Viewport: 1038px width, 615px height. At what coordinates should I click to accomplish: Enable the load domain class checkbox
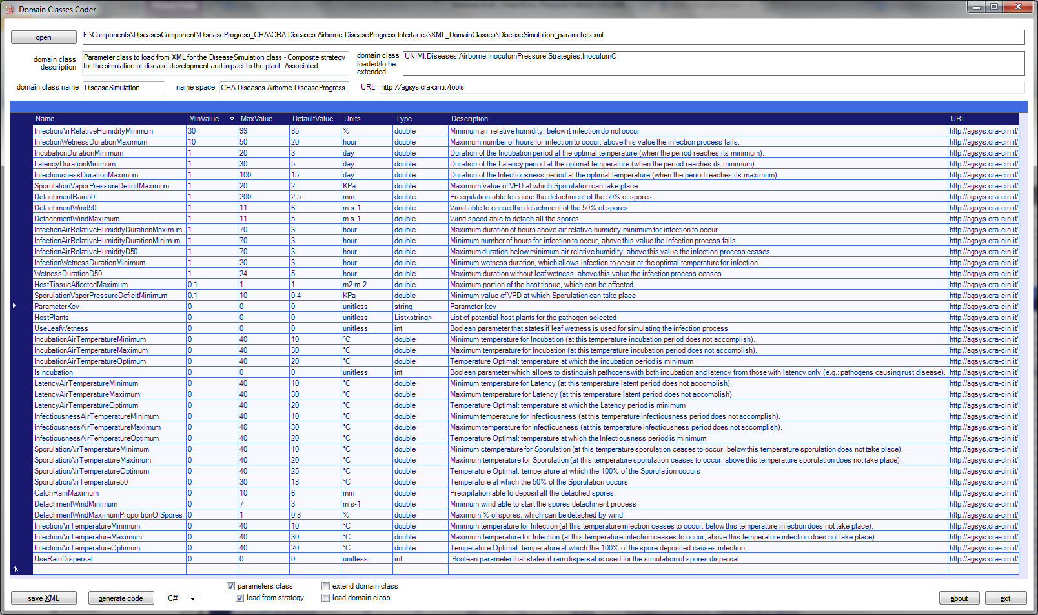(x=325, y=598)
